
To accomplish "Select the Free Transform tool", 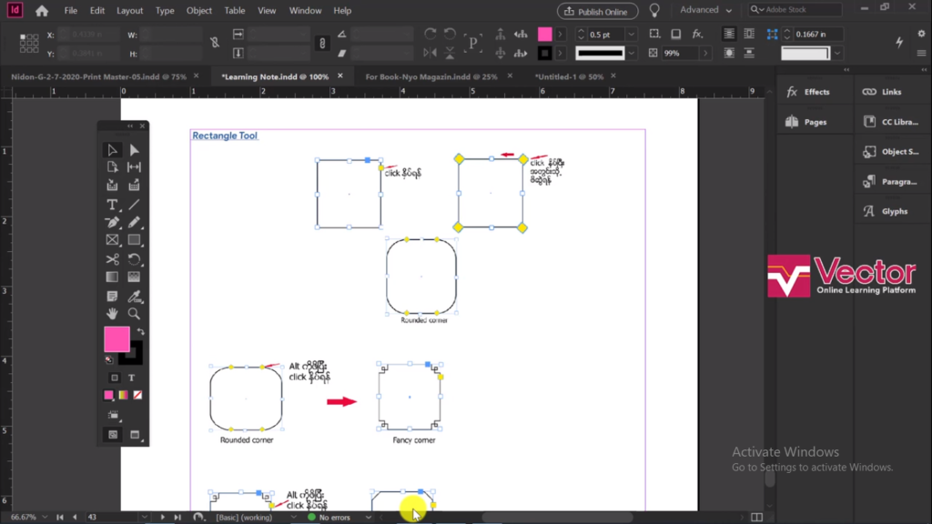I will pos(135,259).
